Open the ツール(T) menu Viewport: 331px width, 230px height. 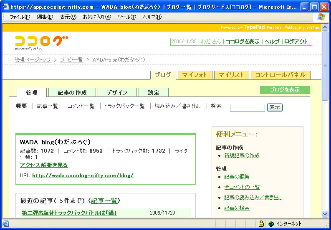click(127, 17)
